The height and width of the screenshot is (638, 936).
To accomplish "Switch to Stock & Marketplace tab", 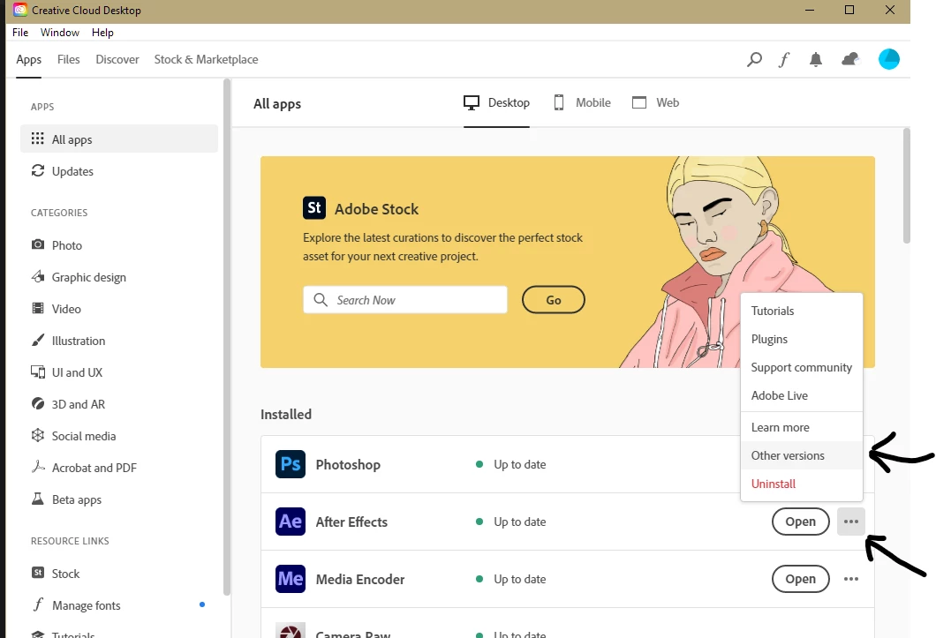I will point(206,59).
